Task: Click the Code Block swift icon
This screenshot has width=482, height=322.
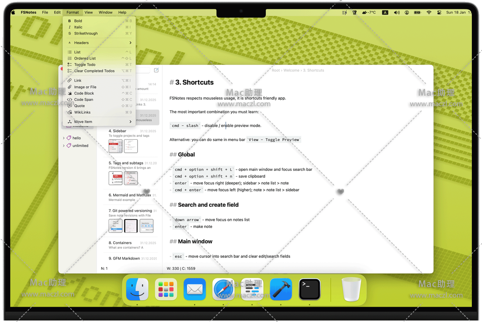Action: 70,93
